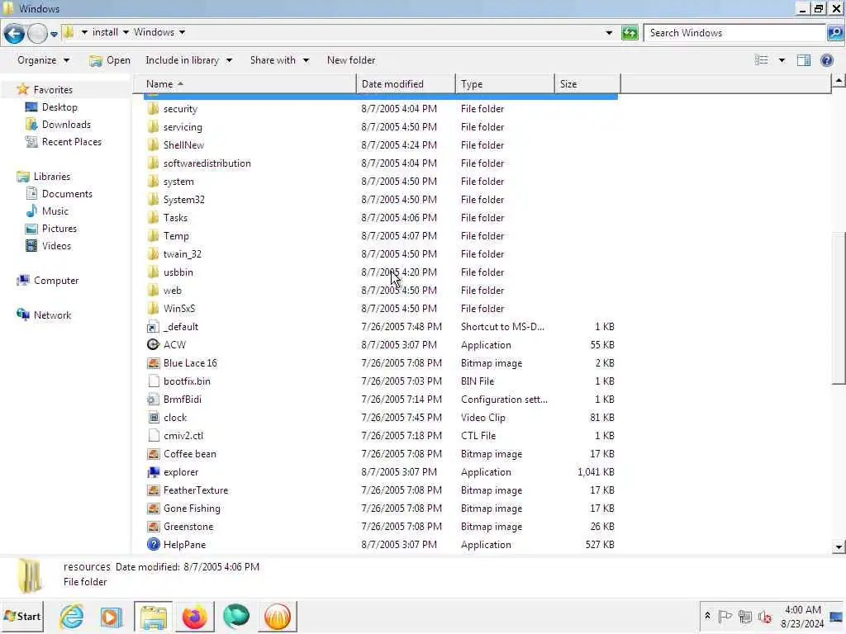Sort by the Size column header
846x634 pixels.
pyautogui.click(x=587, y=84)
